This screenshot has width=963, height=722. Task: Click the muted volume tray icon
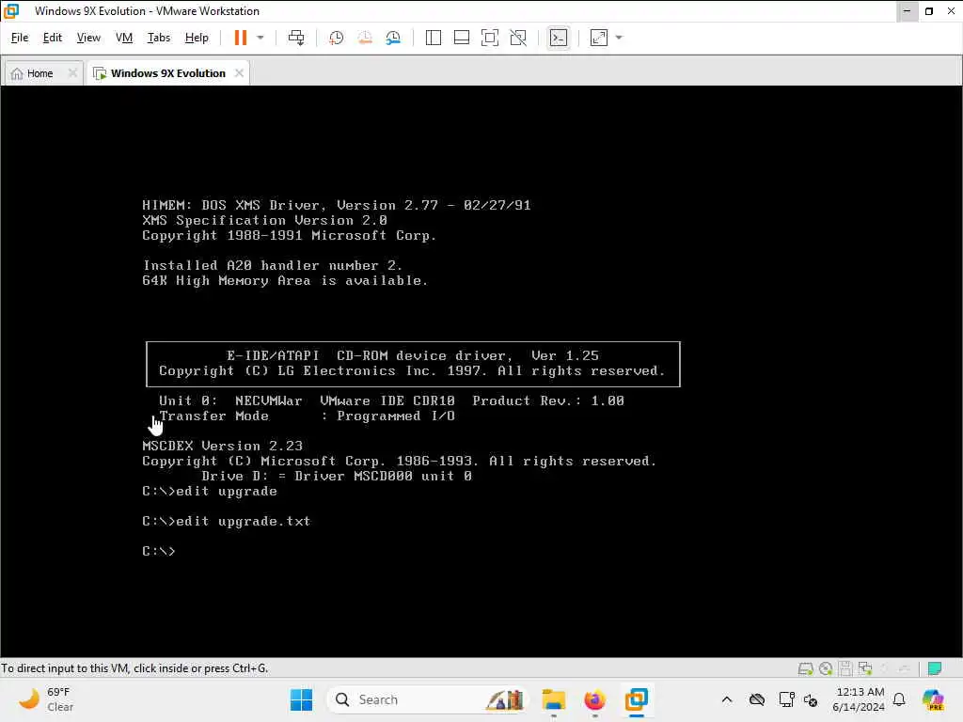(811, 700)
